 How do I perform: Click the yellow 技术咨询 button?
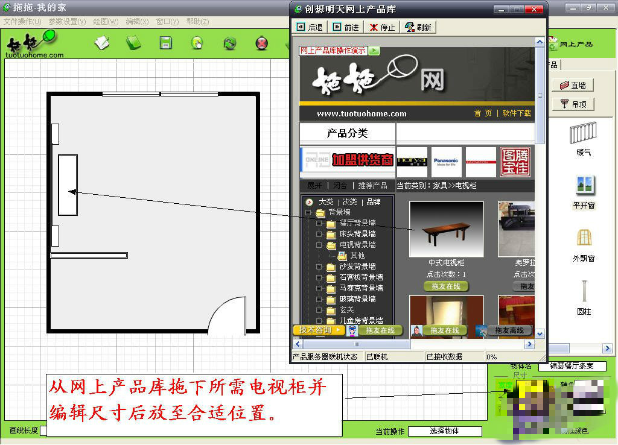319,330
